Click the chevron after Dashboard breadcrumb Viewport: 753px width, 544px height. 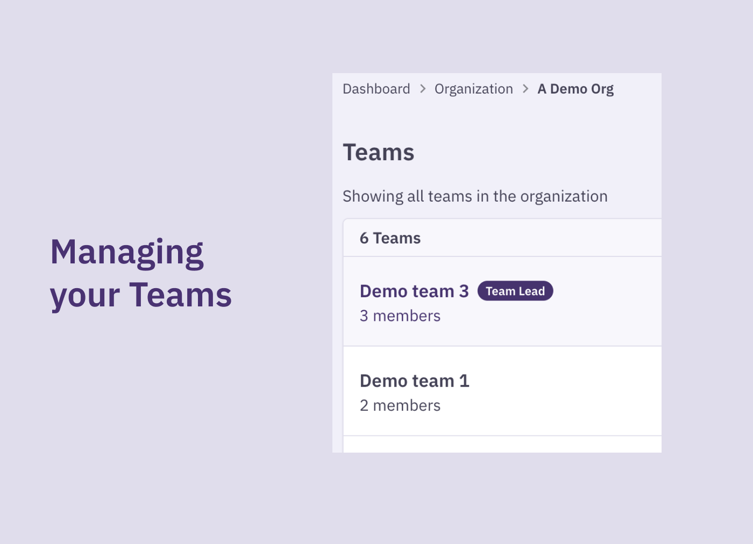coord(422,89)
